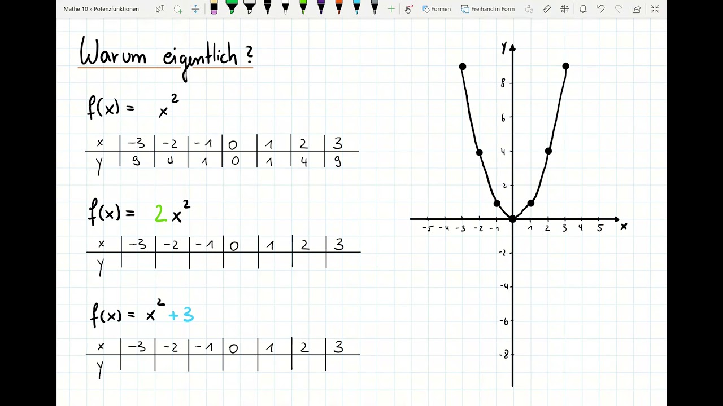Select the orange pen
Screen dimensions: 723x406
coord(339,7)
